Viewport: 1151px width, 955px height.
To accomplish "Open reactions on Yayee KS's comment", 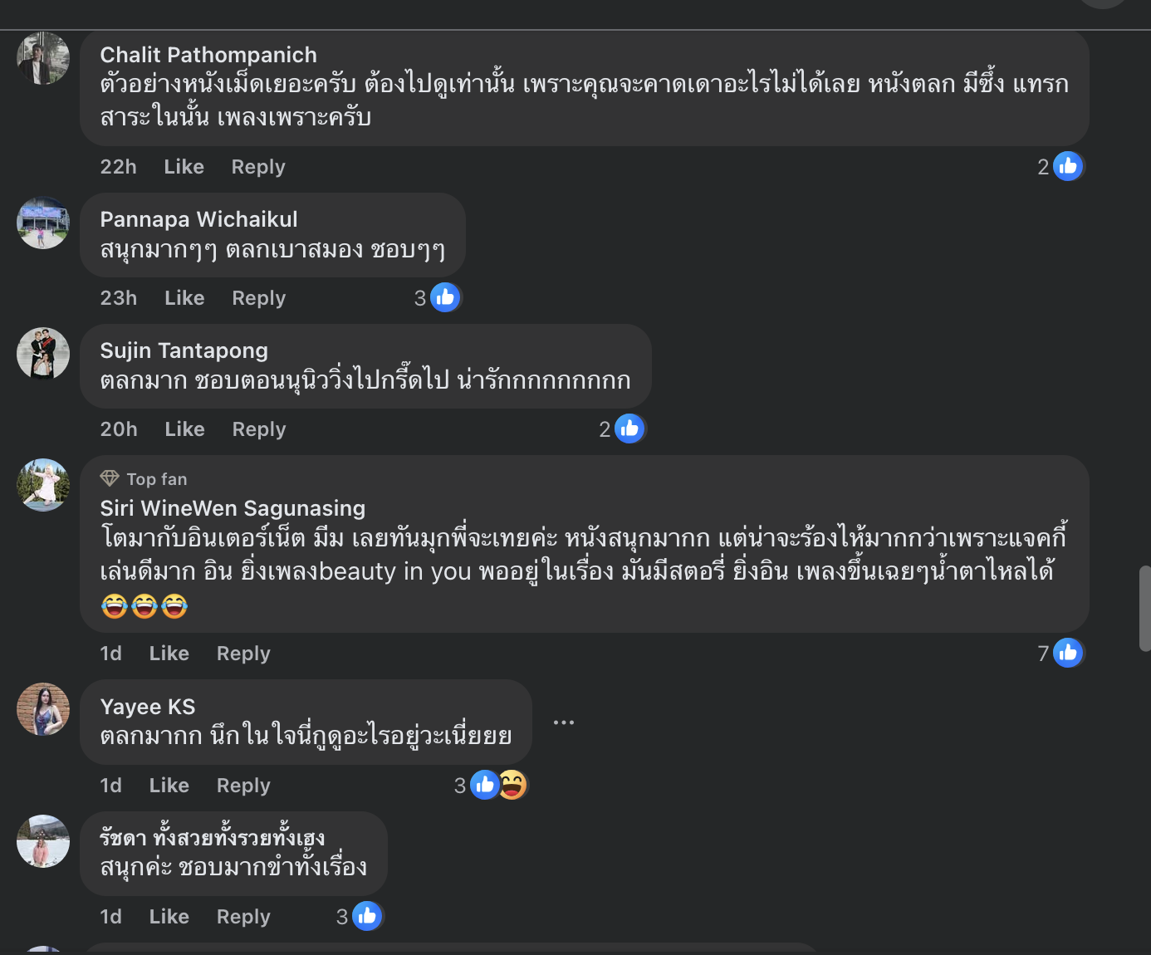I will 497,786.
